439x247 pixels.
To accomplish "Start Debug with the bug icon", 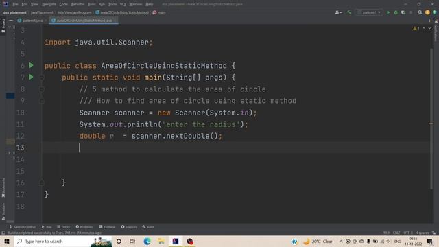I will (396, 12).
